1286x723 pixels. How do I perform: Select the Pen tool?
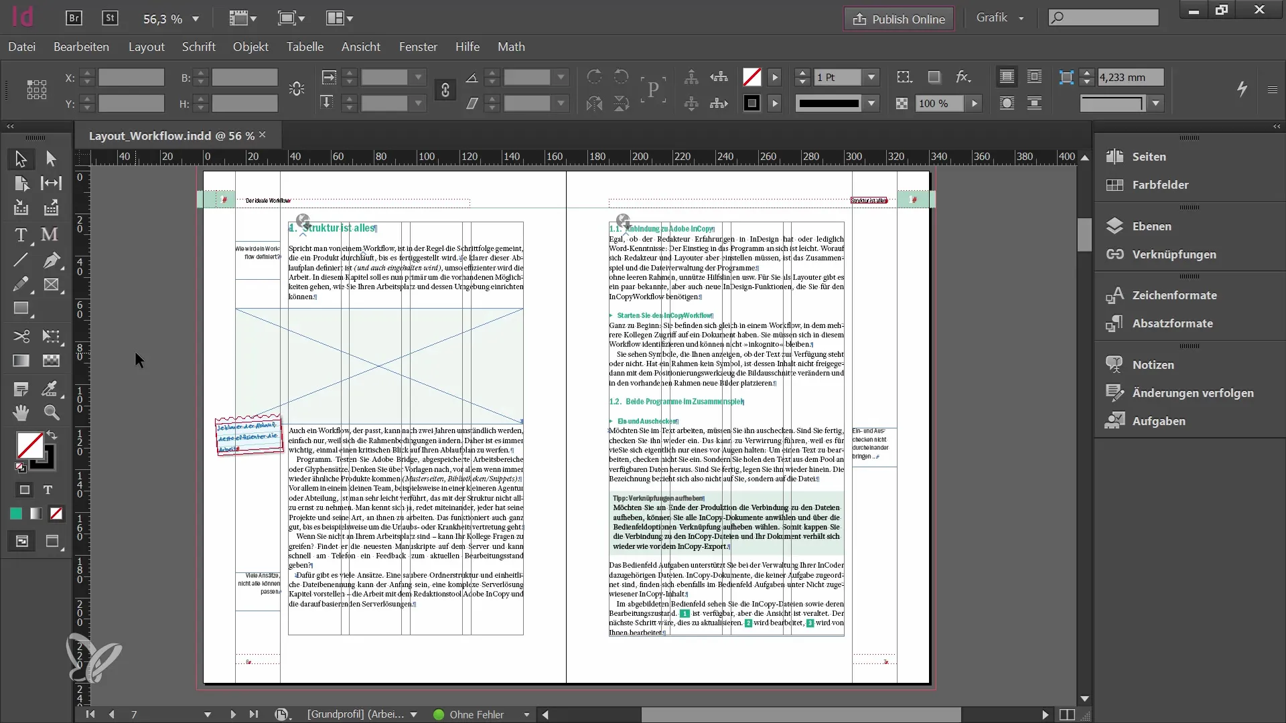coord(50,260)
